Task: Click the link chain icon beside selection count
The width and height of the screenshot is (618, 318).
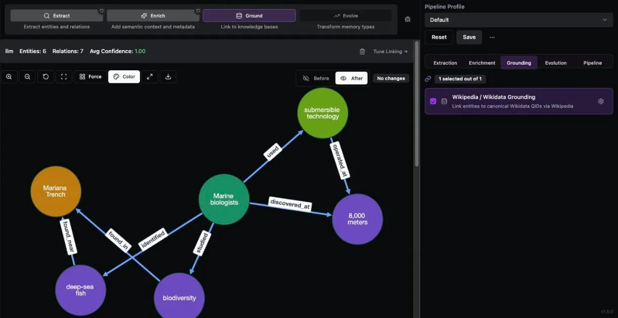Action: [428, 79]
